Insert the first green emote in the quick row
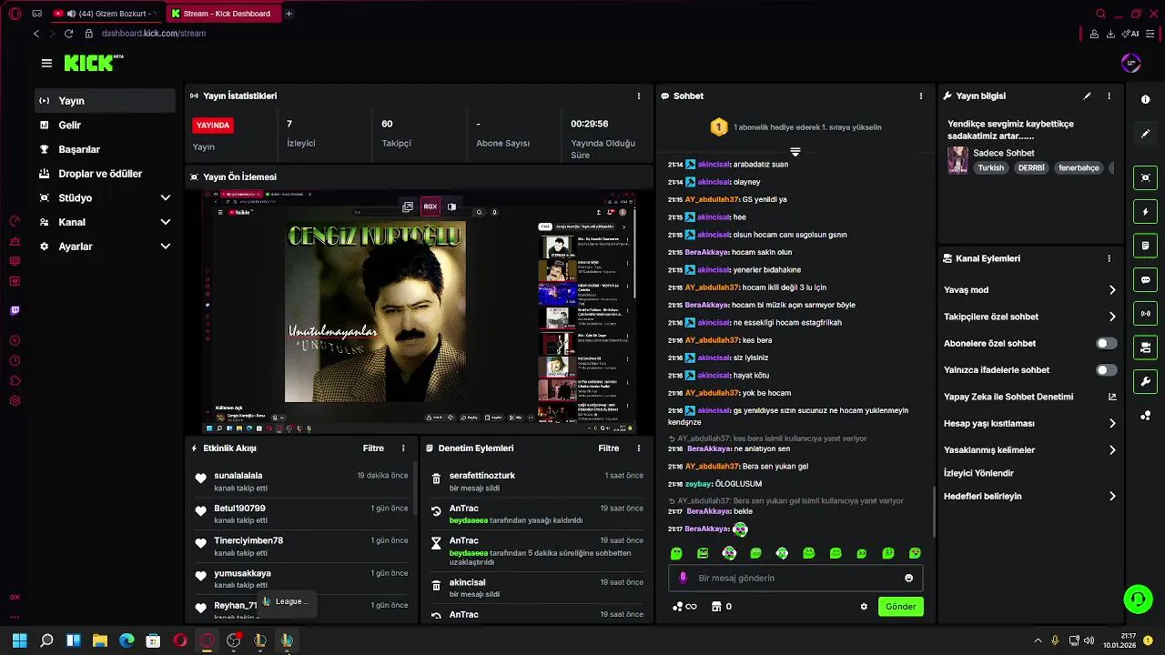 tap(676, 553)
